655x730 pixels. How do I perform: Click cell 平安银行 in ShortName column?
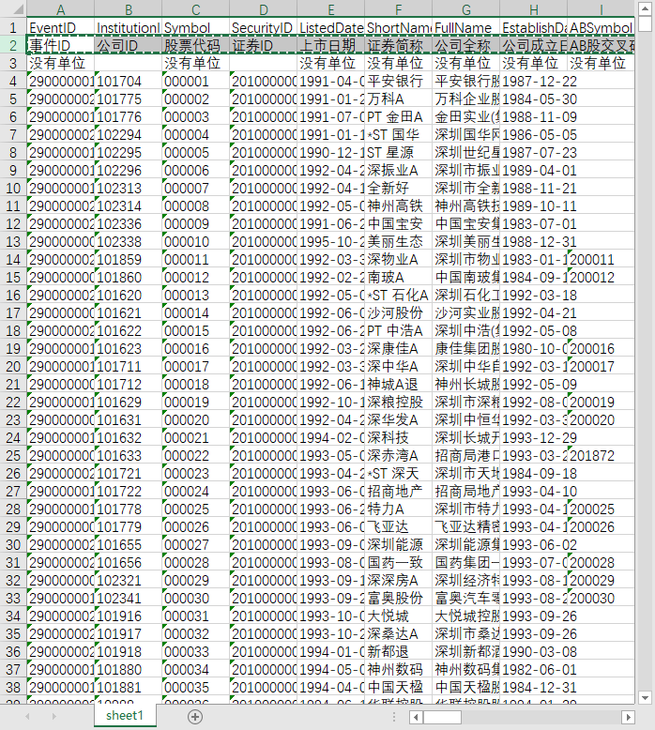[398, 81]
